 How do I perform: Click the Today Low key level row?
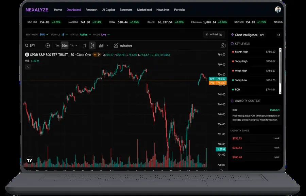click(x=254, y=80)
